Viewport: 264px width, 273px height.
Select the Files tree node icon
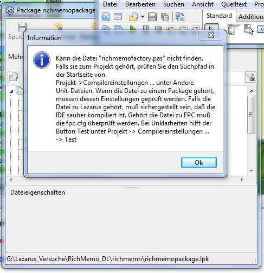(x=20, y=90)
